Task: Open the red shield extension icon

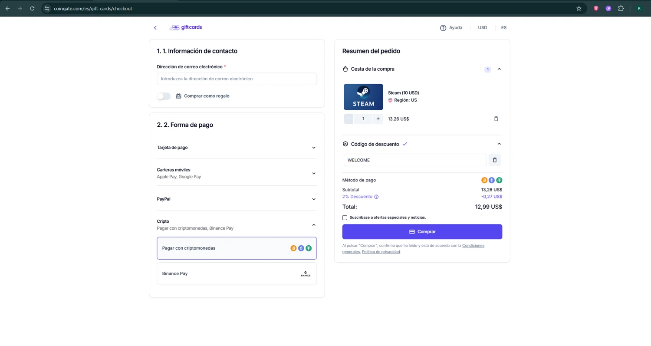Action: pos(596,8)
